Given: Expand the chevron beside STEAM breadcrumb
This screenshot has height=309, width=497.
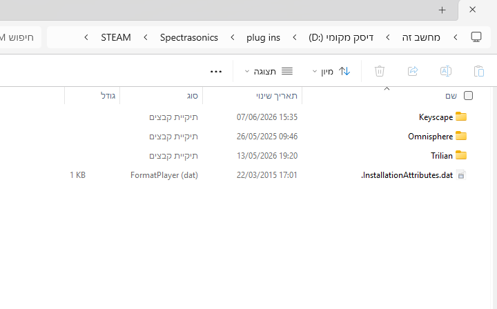Looking at the screenshot, I should (x=86, y=37).
